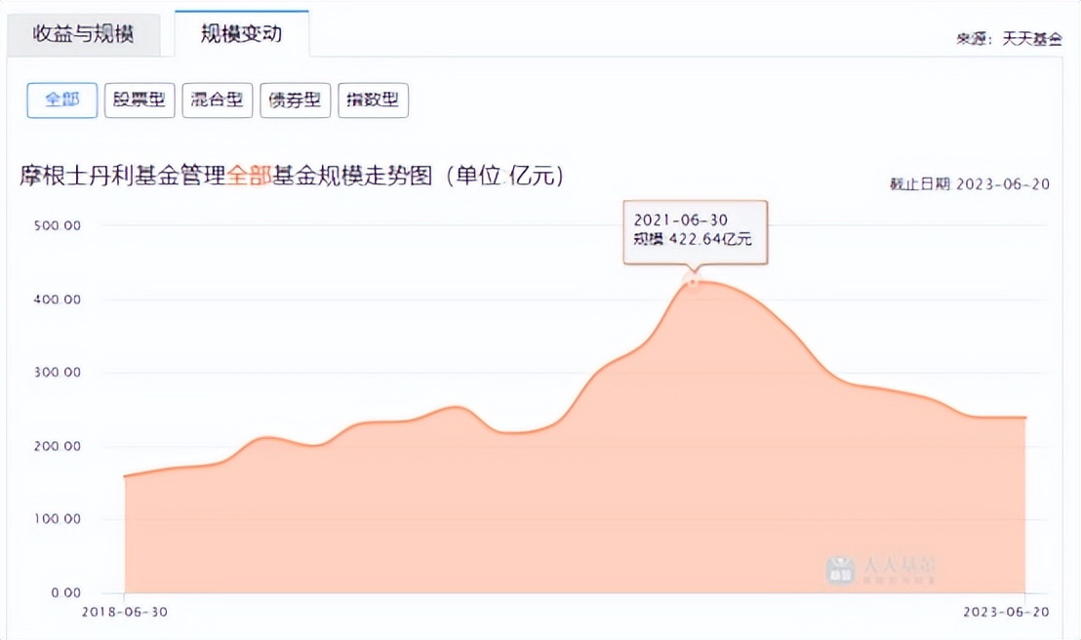Select the 全部 fund type filter
Screen dimensions: 1081x640
click(62, 100)
